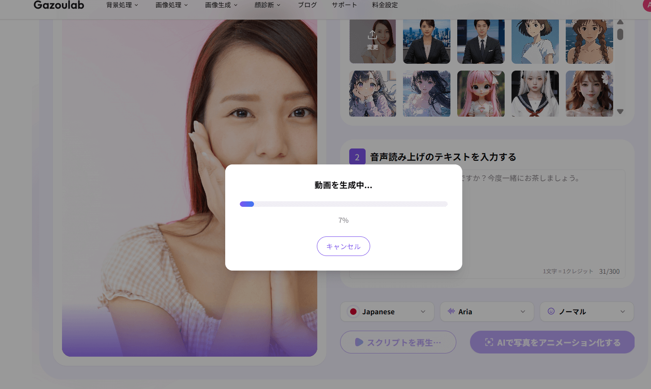Select the pink-haired anime avatar thumbnail
The image size is (651, 389).
tap(480, 93)
